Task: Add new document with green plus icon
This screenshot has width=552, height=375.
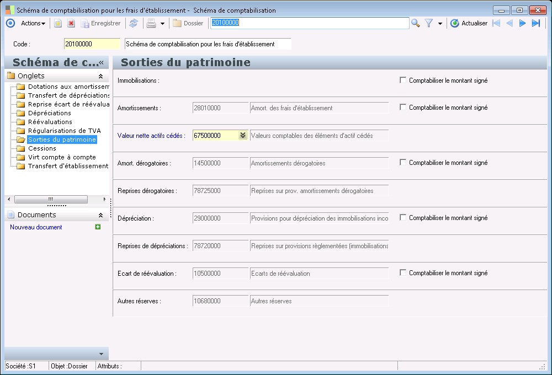Action: [98, 227]
